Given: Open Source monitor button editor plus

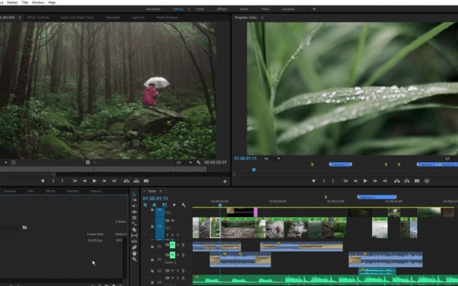Looking at the screenshot, I should [225, 181].
